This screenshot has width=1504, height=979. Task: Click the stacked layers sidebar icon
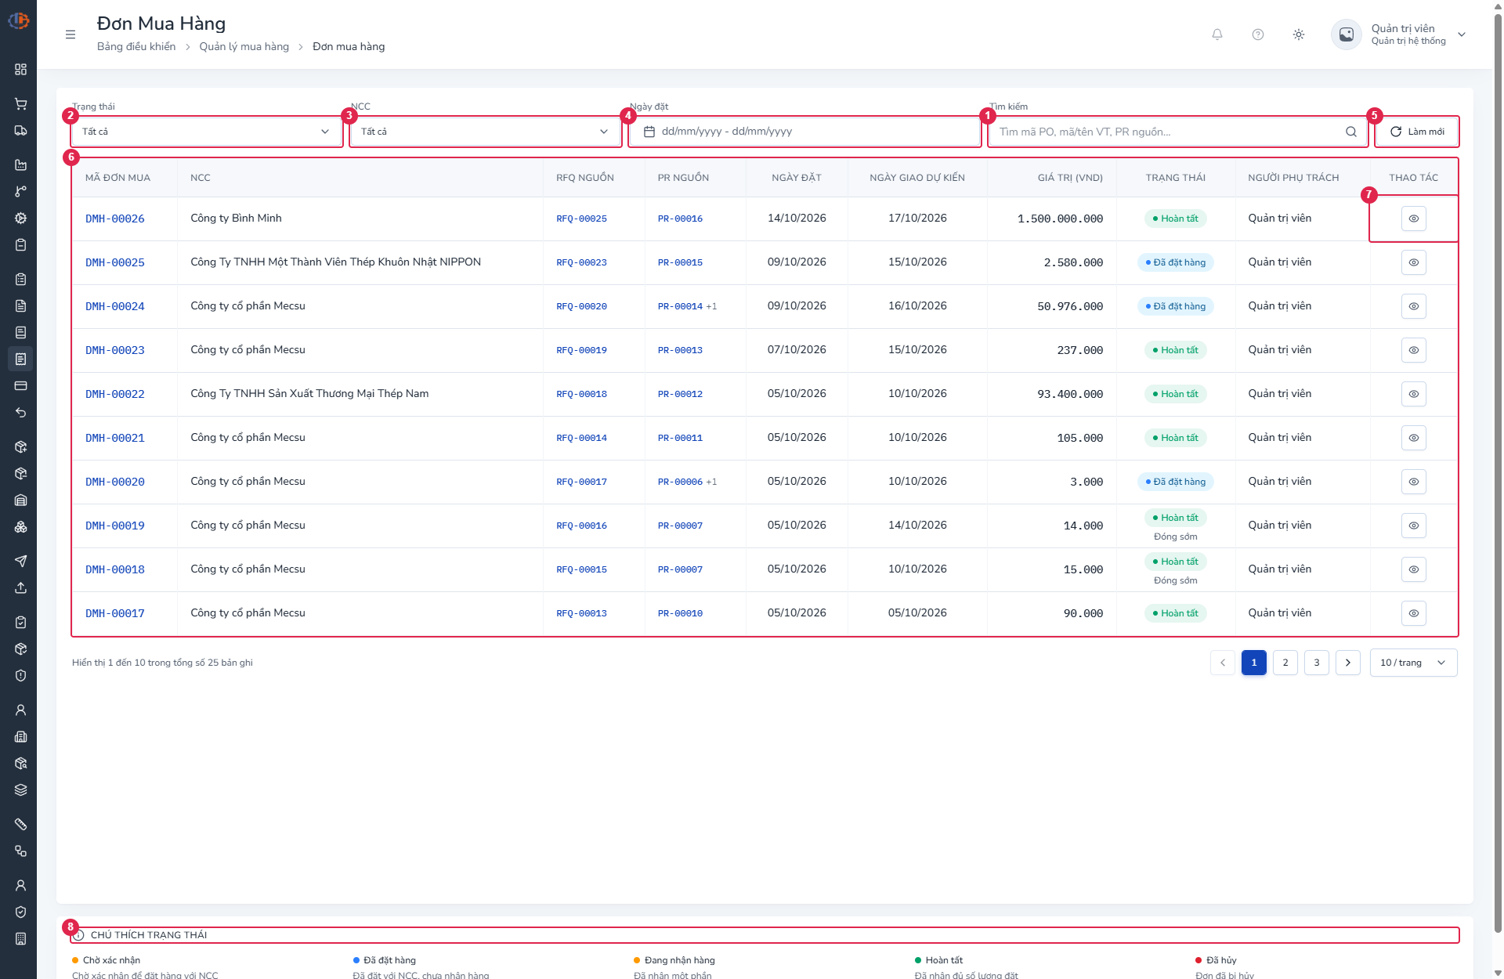(x=21, y=790)
